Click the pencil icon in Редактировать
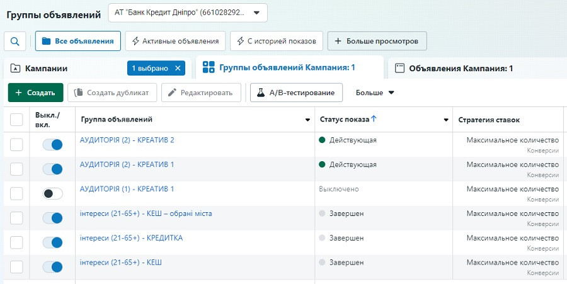567x284 pixels. 173,93
